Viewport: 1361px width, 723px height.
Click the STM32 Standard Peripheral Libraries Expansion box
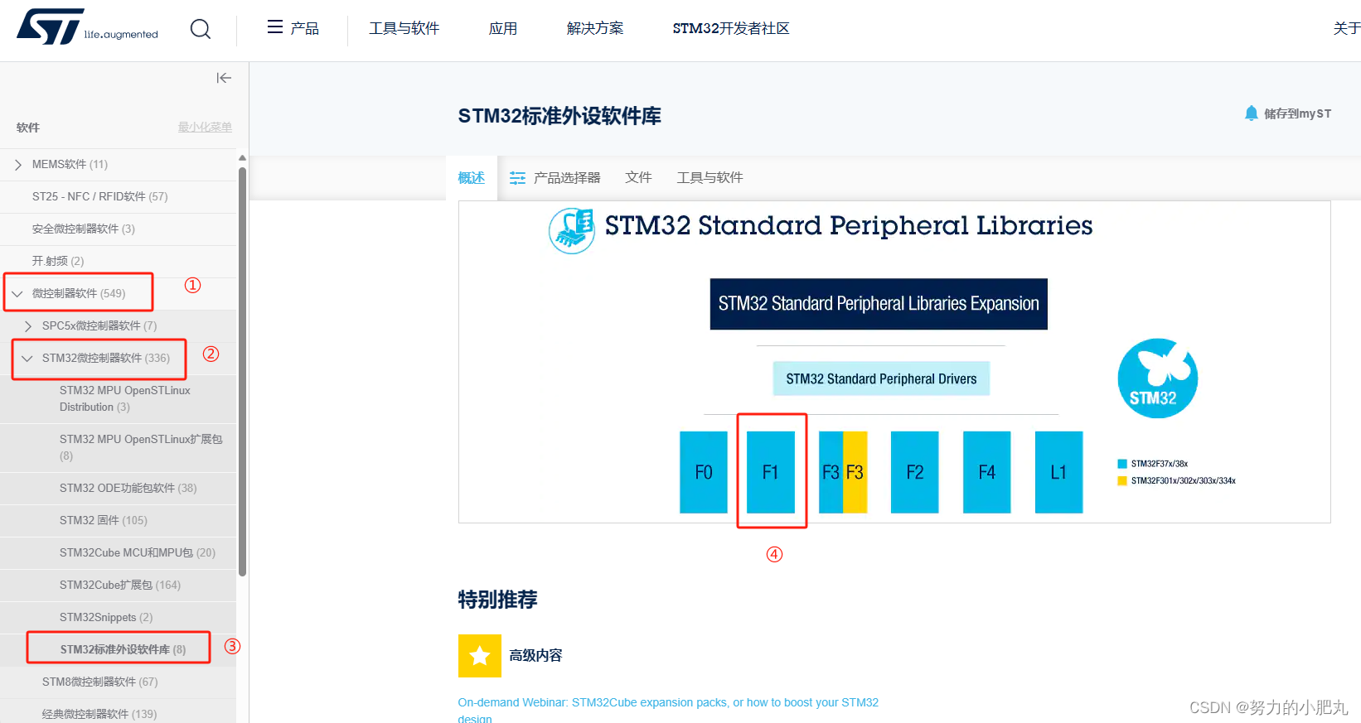879,304
